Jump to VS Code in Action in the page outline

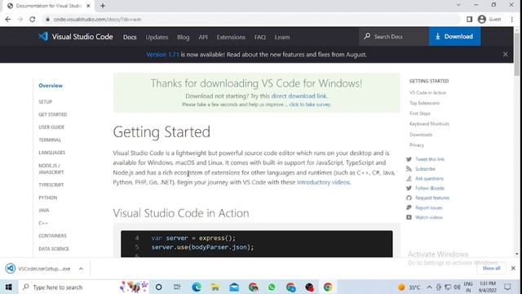click(x=427, y=92)
